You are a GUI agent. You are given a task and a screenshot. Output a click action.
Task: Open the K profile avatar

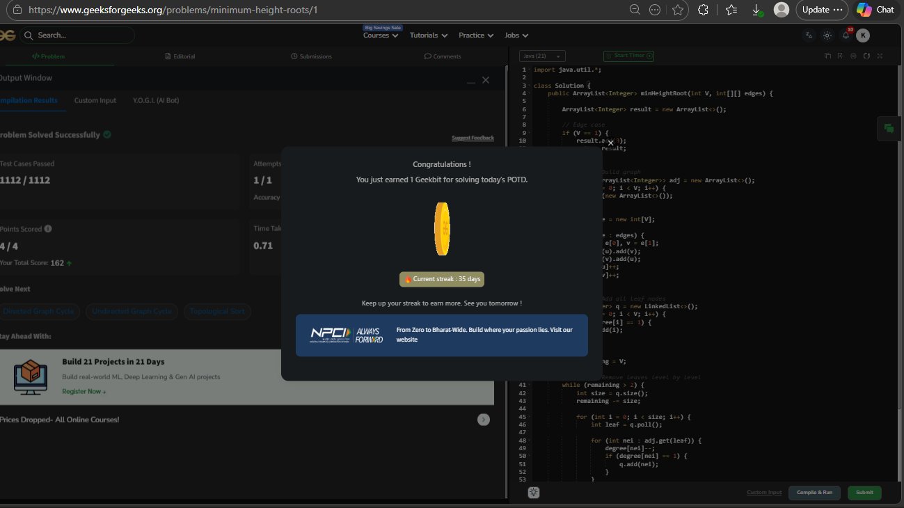[863, 35]
